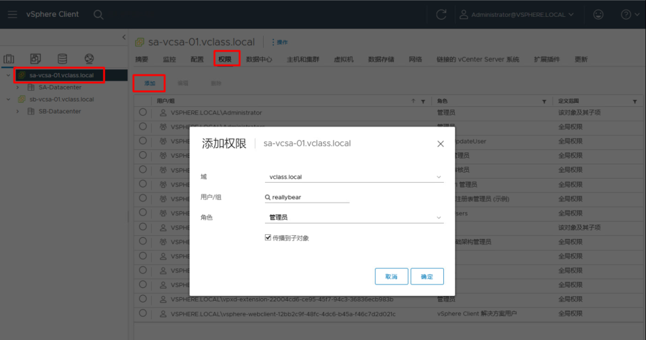Screen dimensions: 646x340
Task: Click the search icon in 用户/组 field
Action: (268, 197)
